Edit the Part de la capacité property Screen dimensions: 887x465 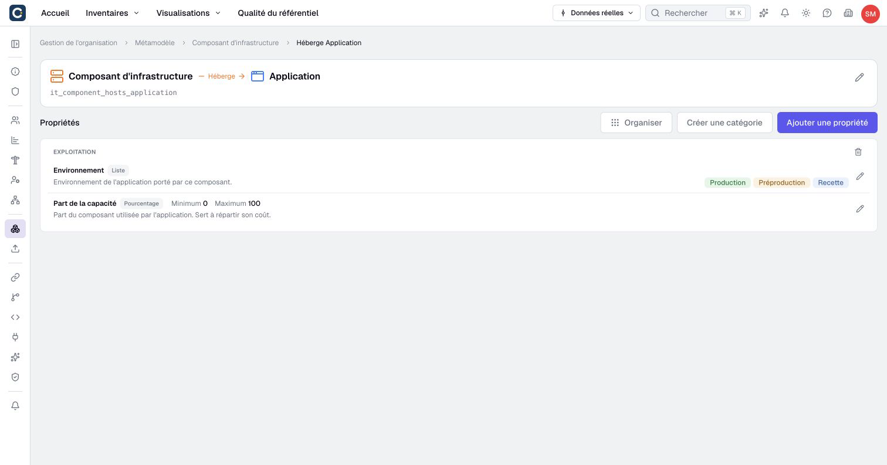(x=860, y=209)
